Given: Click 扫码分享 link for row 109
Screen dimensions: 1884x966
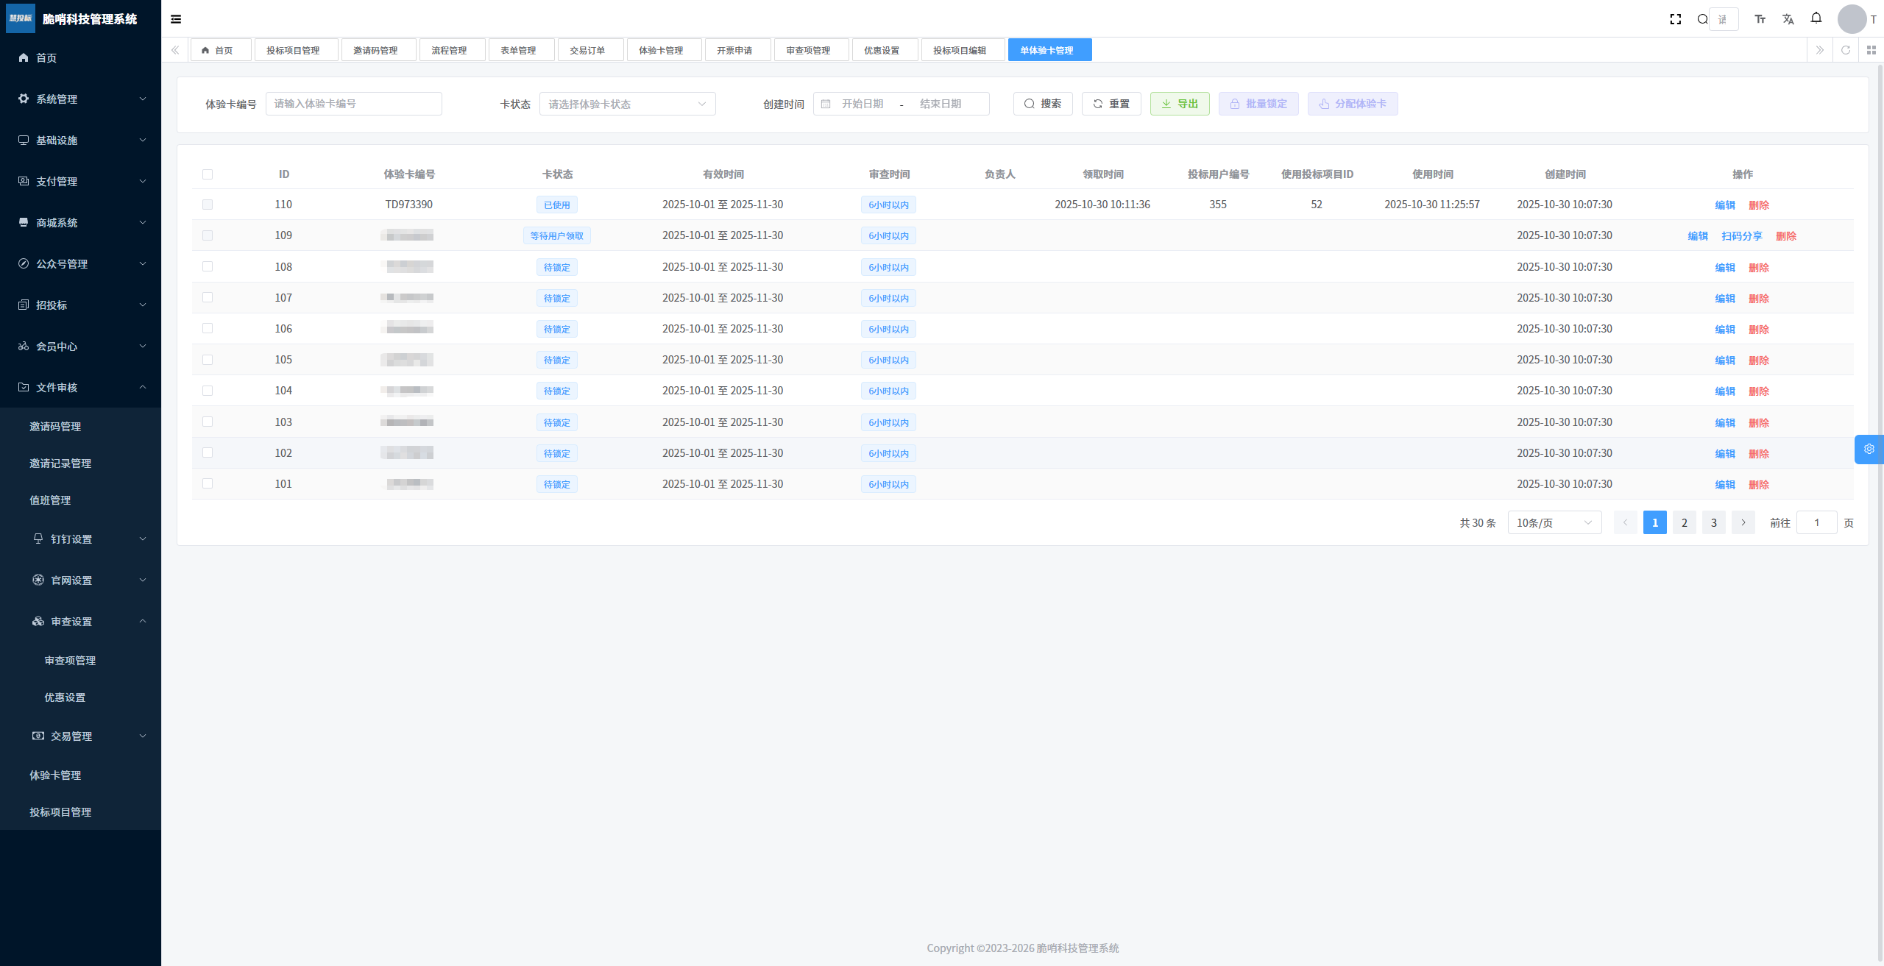Looking at the screenshot, I should (1741, 236).
